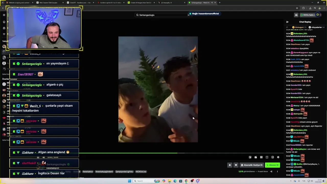This screenshot has width=327, height=184.
Task: Click the heart follow button
Action: [x=236, y=165]
